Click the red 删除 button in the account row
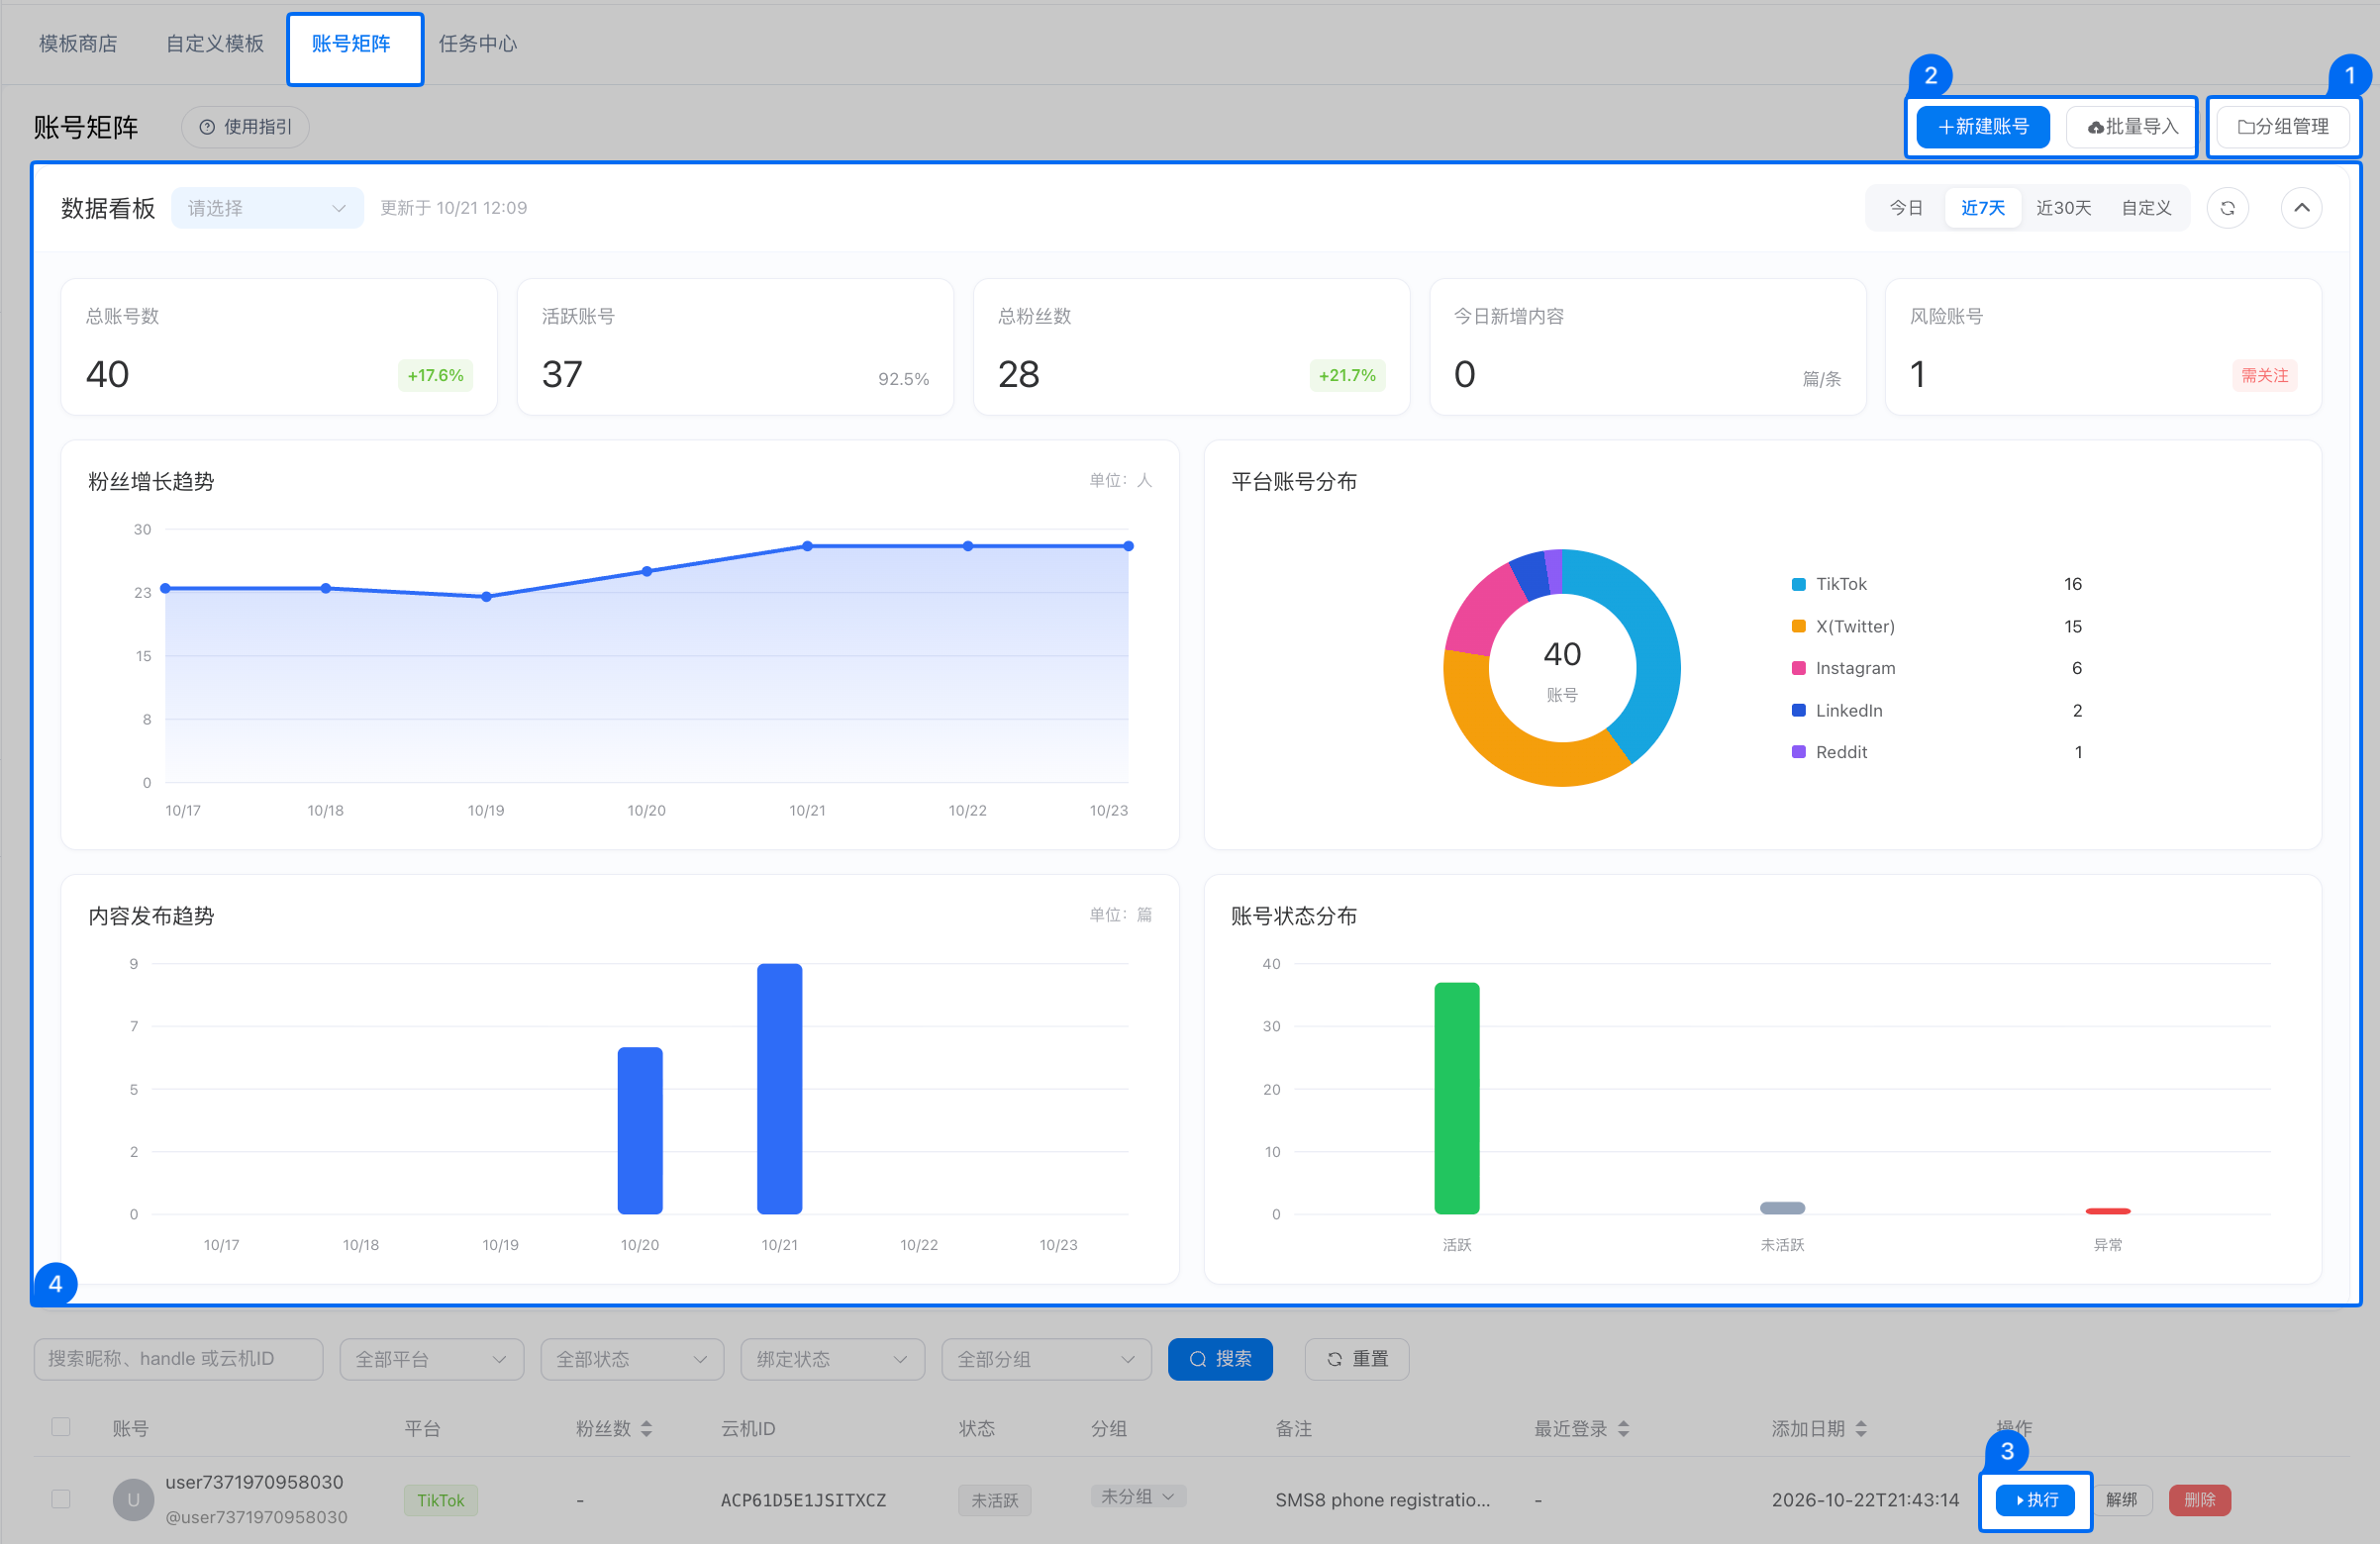The height and width of the screenshot is (1544, 2380). click(2199, 1500)
